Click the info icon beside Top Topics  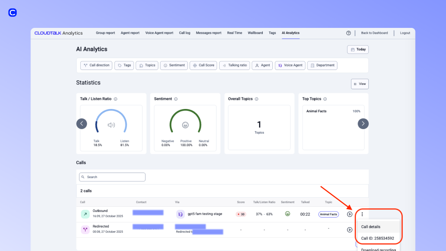325,99
